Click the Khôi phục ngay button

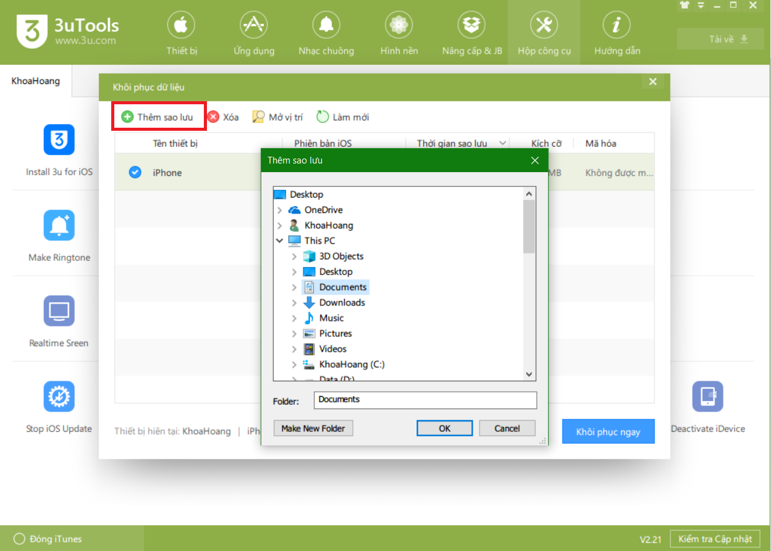pyautogui.click(x=607, y=432)
